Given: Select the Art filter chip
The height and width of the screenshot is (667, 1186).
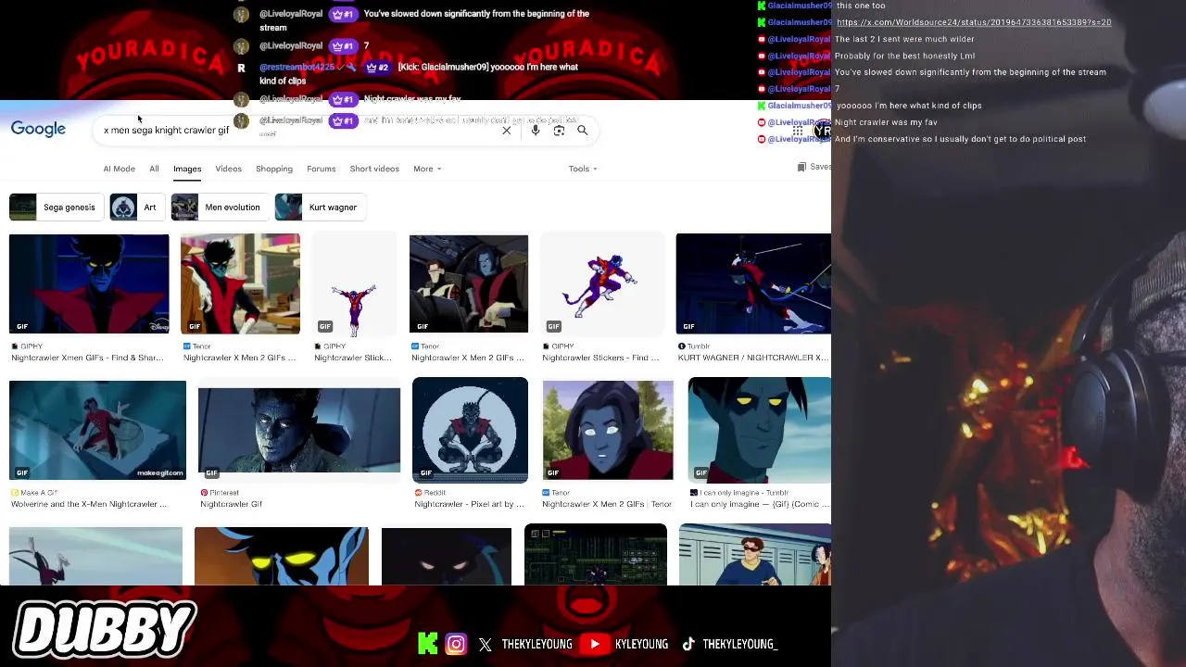Looking at the screenshot, I should coord(136,208).
